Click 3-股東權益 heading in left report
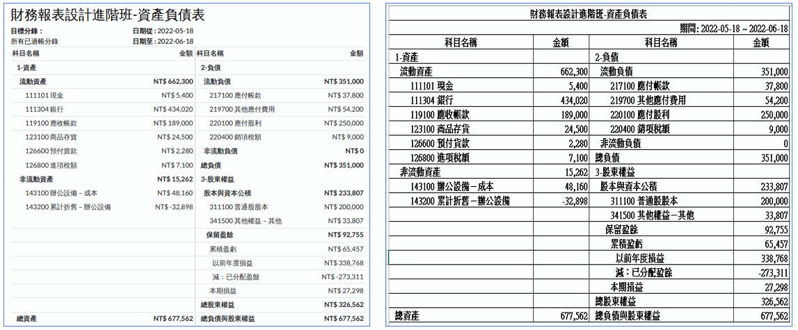The width and height of the screenshot is (798, 330). click(218, 179)
